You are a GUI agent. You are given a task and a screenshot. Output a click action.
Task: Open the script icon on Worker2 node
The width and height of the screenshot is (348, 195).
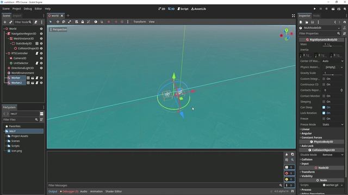37,83
